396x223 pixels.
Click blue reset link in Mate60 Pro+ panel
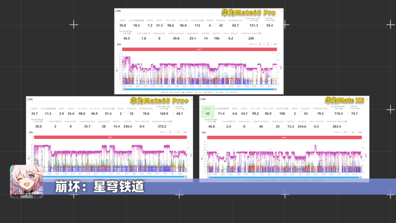185,132
